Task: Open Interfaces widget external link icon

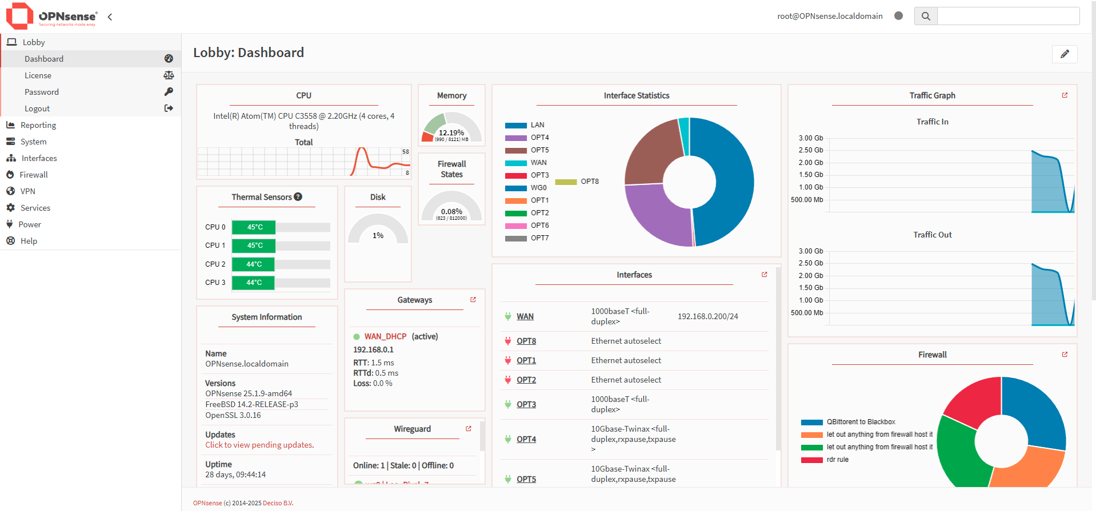Action: 764,275
